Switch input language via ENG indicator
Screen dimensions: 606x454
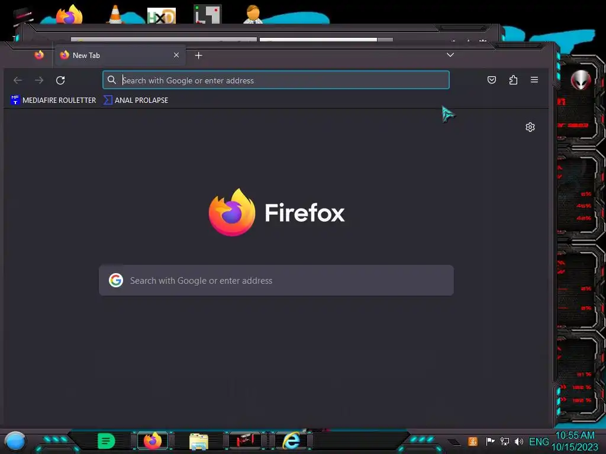tap(539, 442)
